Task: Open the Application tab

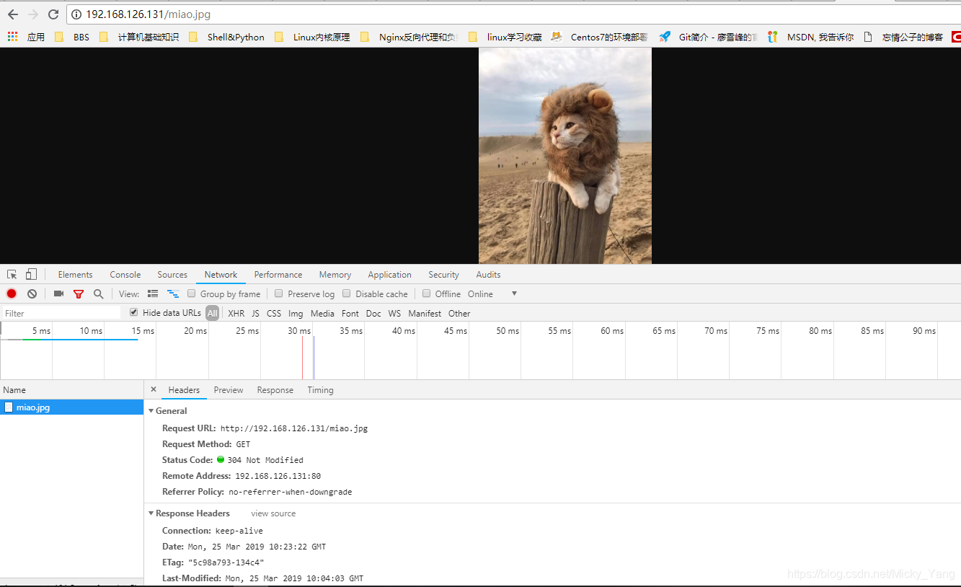Action: coord(390,275)
